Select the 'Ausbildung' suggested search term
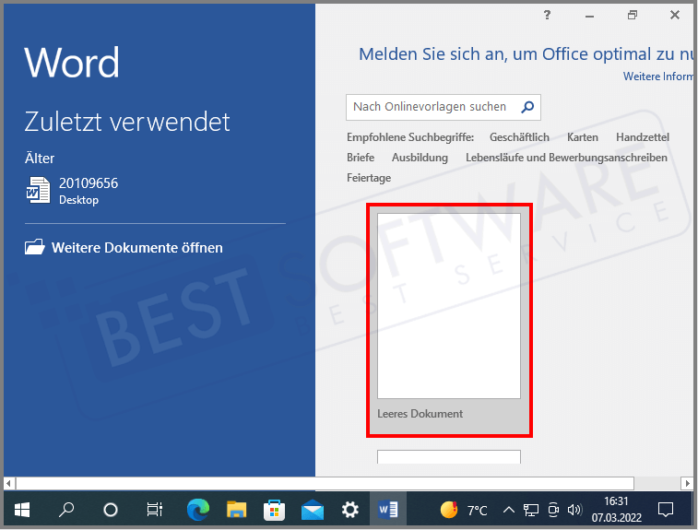The width and height of the screenshot is (698, 530). pyautogui.click(x=420, y=158)
